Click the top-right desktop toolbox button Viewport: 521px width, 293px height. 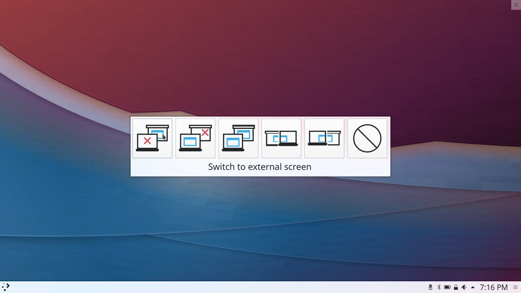click(516, 5)
